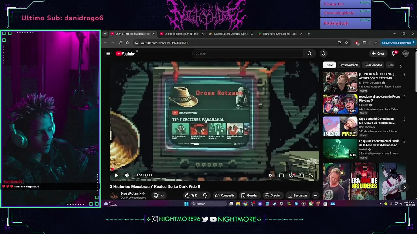Screen dimensions: 417x234
Task: Select the DrossRotzank filter chip
Action: 349,65
